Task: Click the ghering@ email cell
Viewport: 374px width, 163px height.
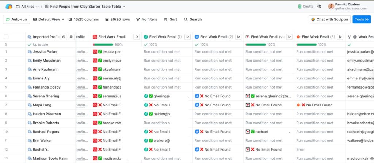Action: tap(167, 96)
